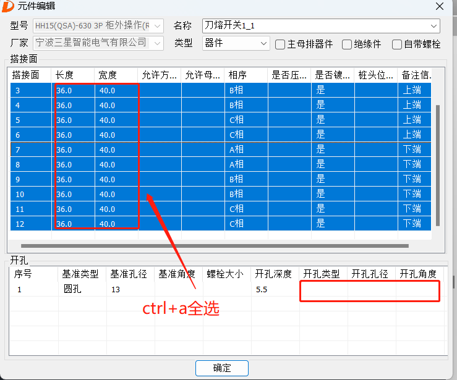The image size is (457, 380).
Task: Click the app logo icon in title bar
Action: coord(7,6)
